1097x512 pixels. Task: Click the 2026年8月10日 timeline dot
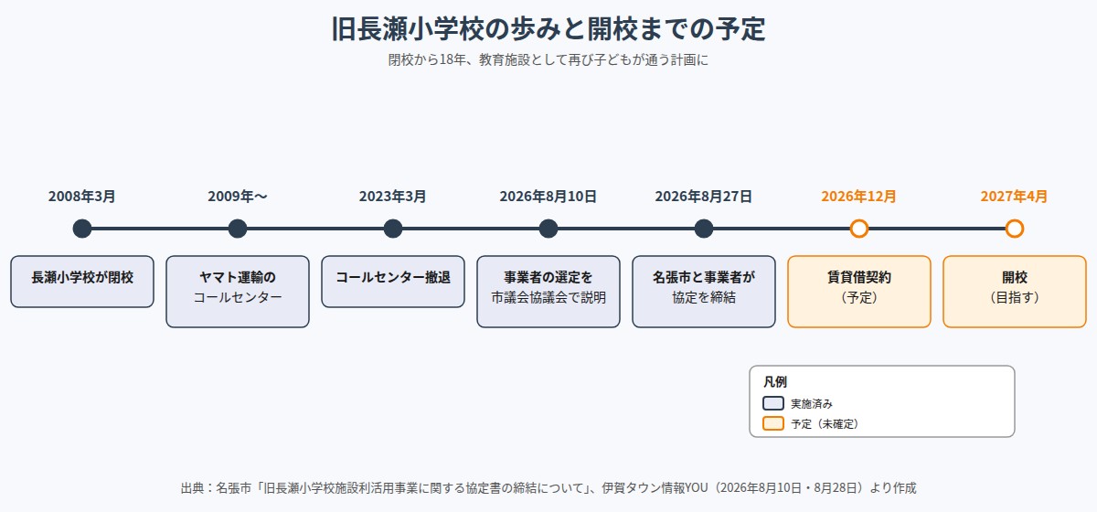(x=548, y=229)
